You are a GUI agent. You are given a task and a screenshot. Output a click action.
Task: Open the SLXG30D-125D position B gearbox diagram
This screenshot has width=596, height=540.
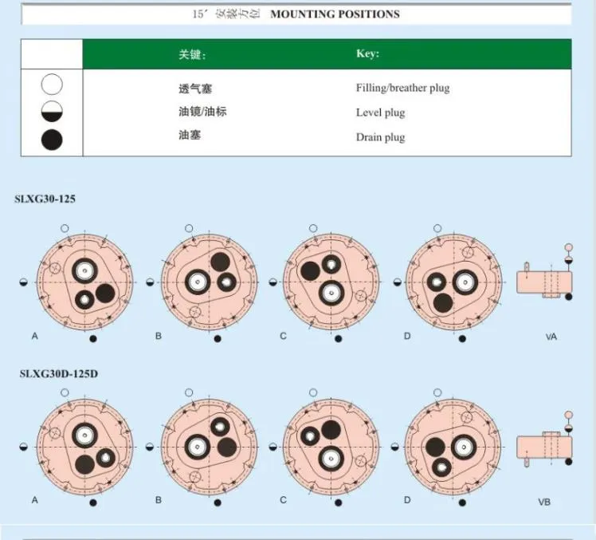pyautogui.click(x=210, y=447)
